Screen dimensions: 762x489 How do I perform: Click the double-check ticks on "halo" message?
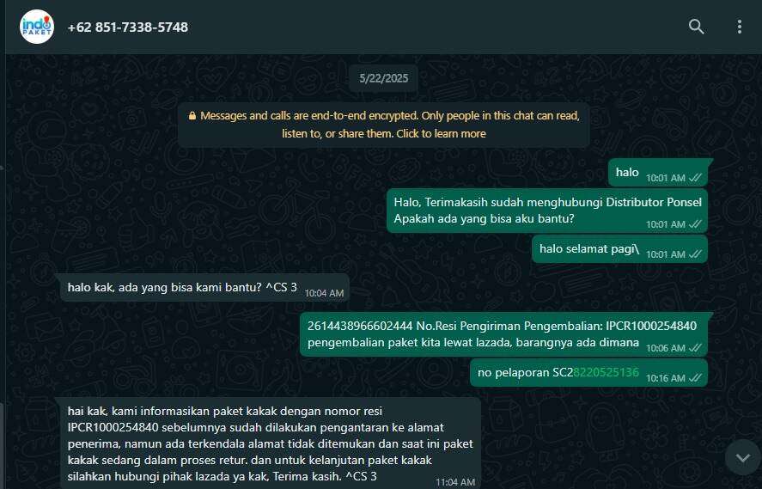coord(696,178)
